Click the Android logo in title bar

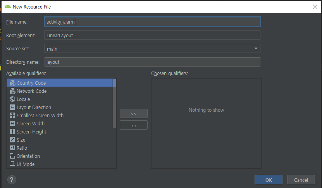[8, 7]
